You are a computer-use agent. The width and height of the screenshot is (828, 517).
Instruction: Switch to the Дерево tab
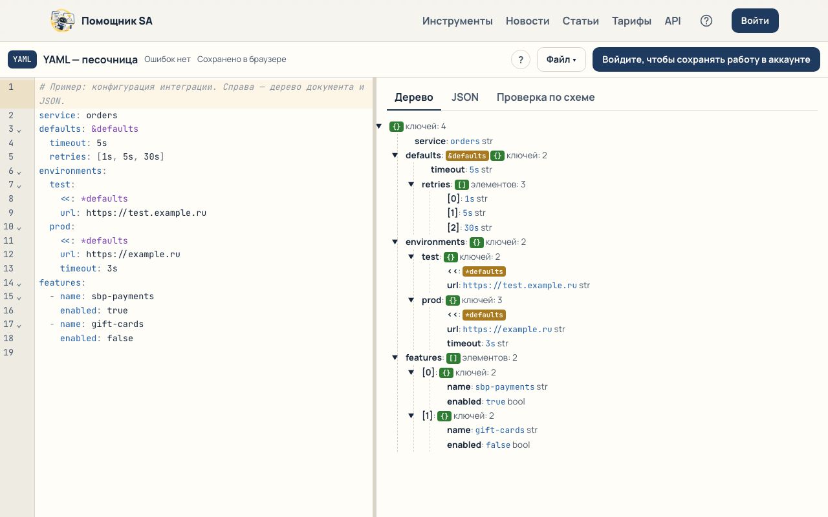[x=414, y=98]
